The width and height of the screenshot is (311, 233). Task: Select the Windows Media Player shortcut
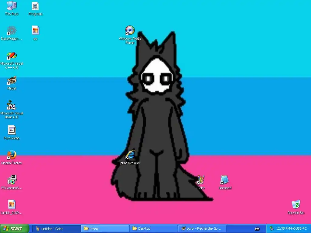coord(130,35)
